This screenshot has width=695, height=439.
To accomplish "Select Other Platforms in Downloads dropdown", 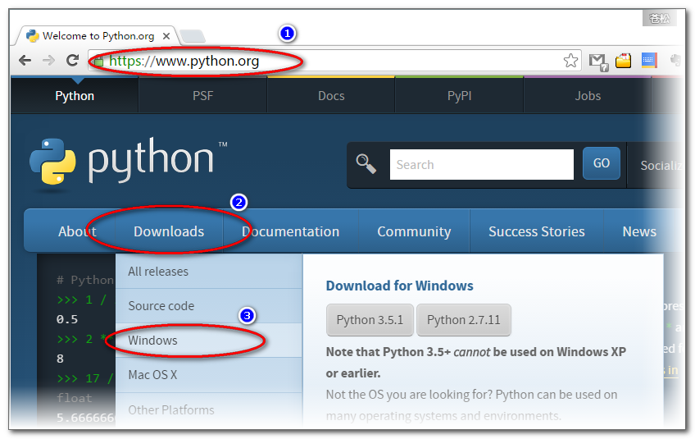I will click(209, 409).
